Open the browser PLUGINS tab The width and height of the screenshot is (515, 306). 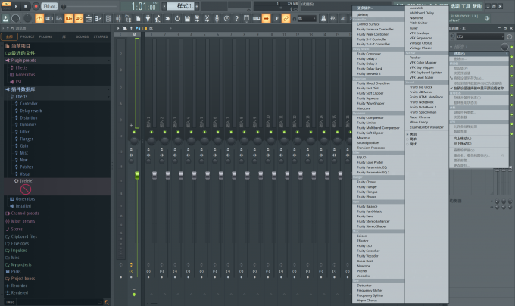(45, 36)
